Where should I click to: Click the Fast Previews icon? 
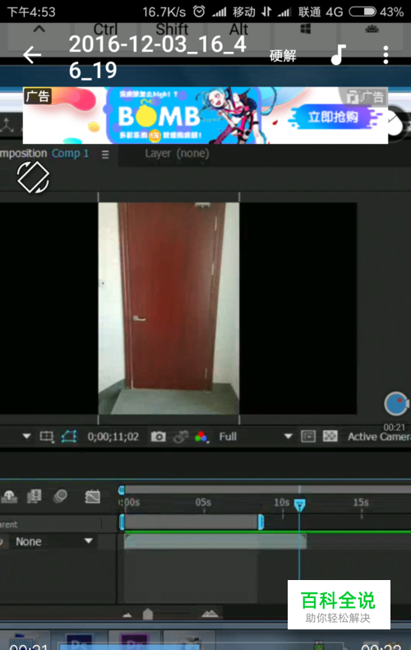pyautogui.click(x=308, y=436)
